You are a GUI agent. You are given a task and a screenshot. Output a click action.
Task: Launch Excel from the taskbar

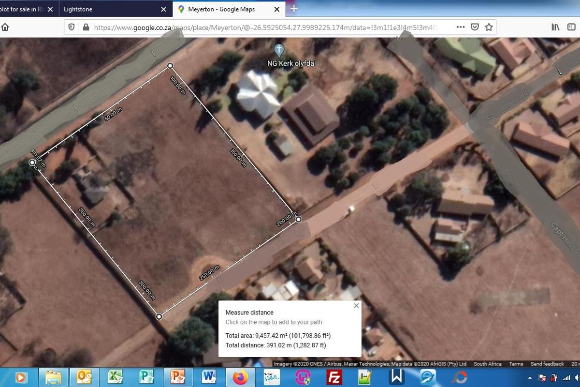click(x=115, y=377)
